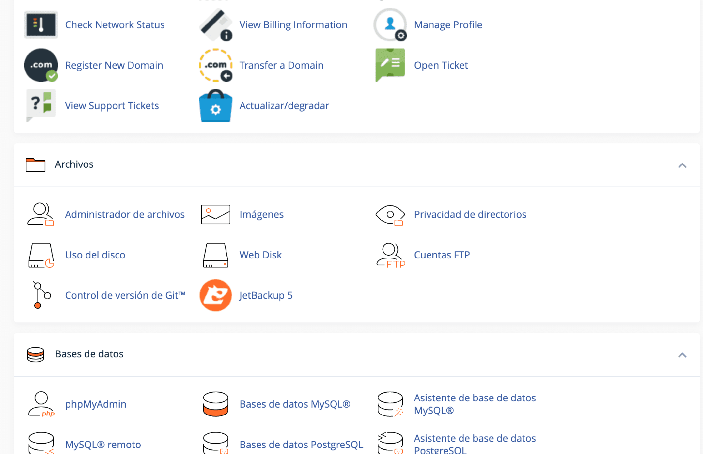This screenshot has height=454, width=703.
Task: Open the Cuentas FTP icon
Action: 390,255
